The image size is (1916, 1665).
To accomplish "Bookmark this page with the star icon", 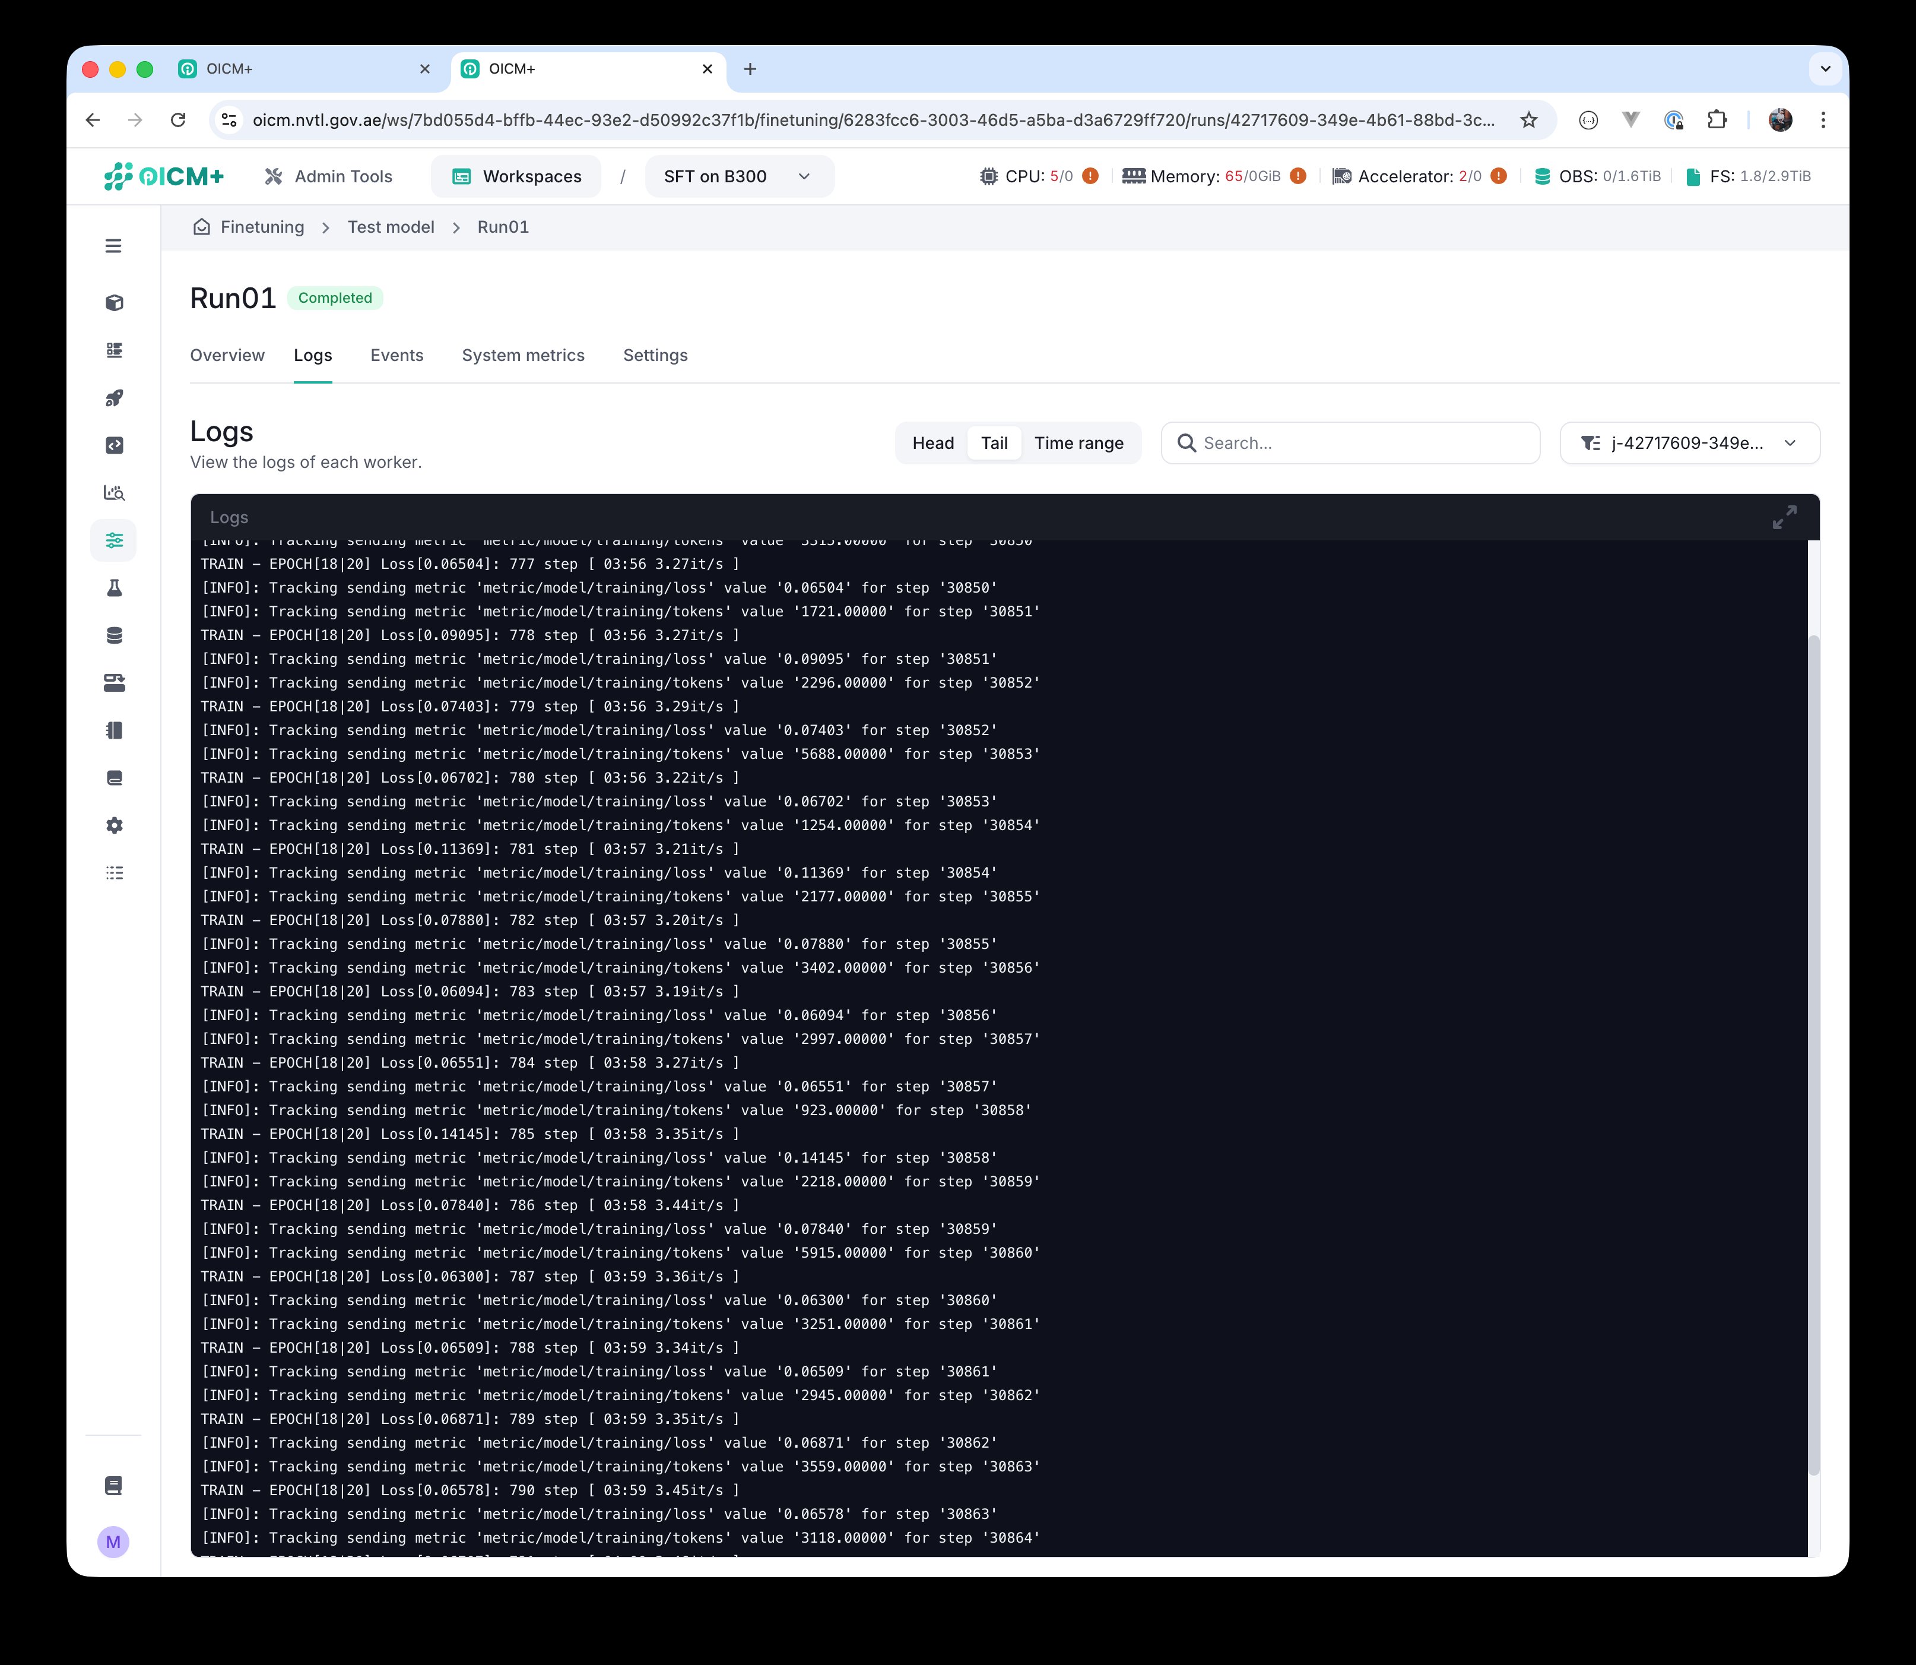I will tap(1529, 120).
